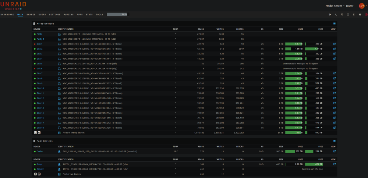Click the help question mark icon
The image size is (368, 178).
(x=360, y=15)
